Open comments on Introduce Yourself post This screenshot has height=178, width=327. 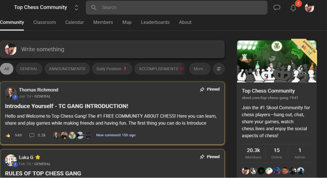pos(32,135)
